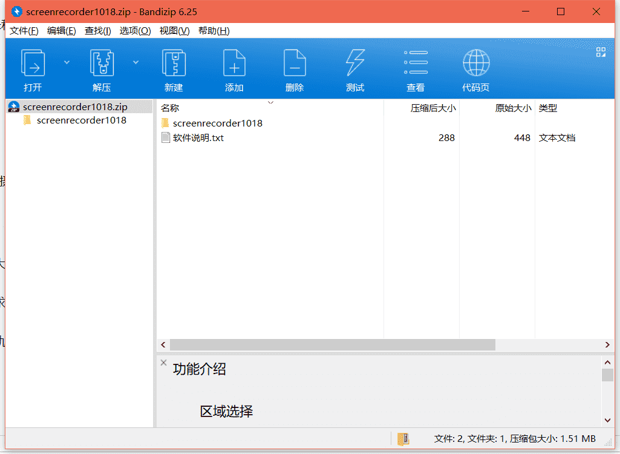The image size is (620, 454).
Task: Click the 解压 (Extract) toolbar icon
Action: [x=102, y=62]
